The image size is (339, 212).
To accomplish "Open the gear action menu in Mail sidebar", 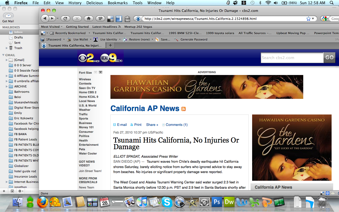I will tap(21, 191).
